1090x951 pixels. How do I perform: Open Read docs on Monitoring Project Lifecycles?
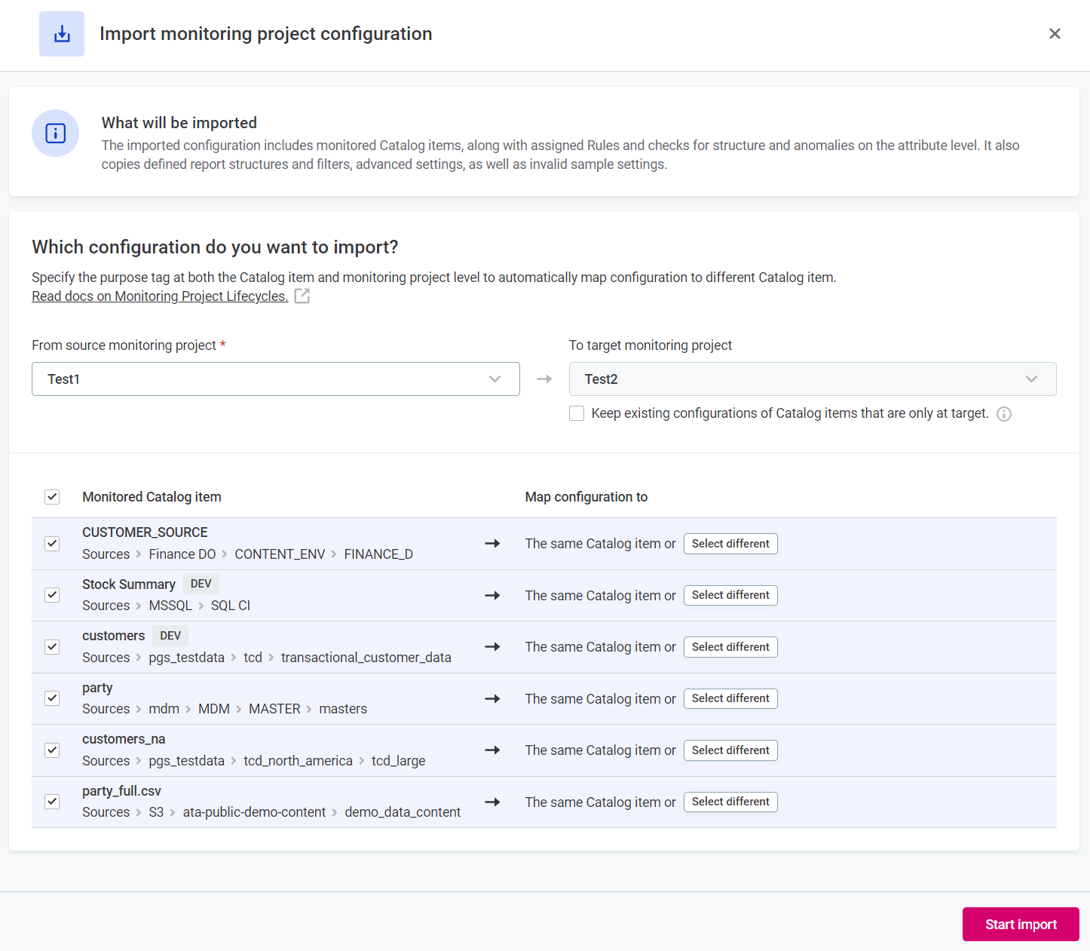(x=160, y=296)
